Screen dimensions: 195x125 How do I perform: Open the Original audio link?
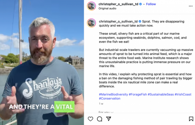[107, 8]
